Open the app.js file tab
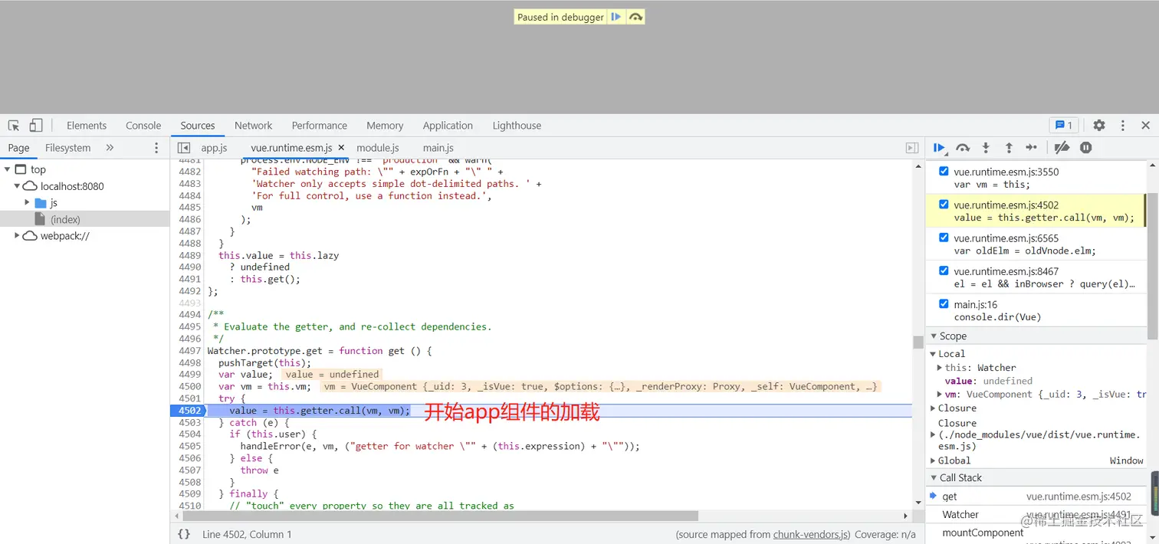 (214, 148)
